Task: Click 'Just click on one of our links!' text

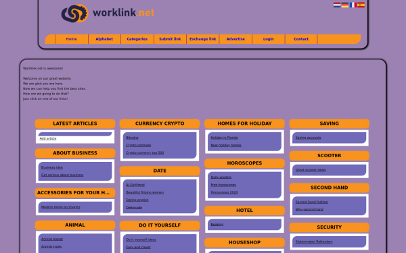Action: tap(45, 99)
